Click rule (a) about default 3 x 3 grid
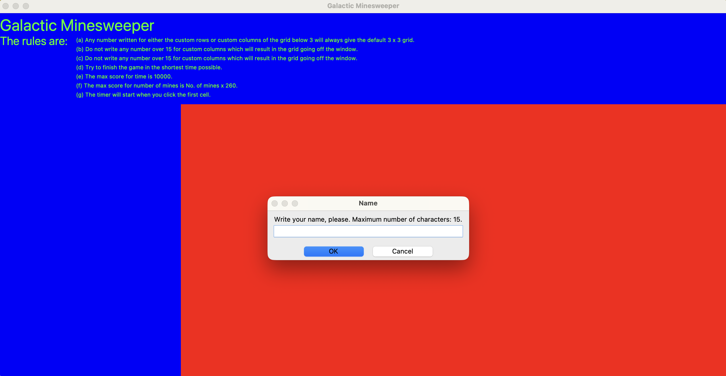This screenshot has height=376, width=726. click(245, 40)
